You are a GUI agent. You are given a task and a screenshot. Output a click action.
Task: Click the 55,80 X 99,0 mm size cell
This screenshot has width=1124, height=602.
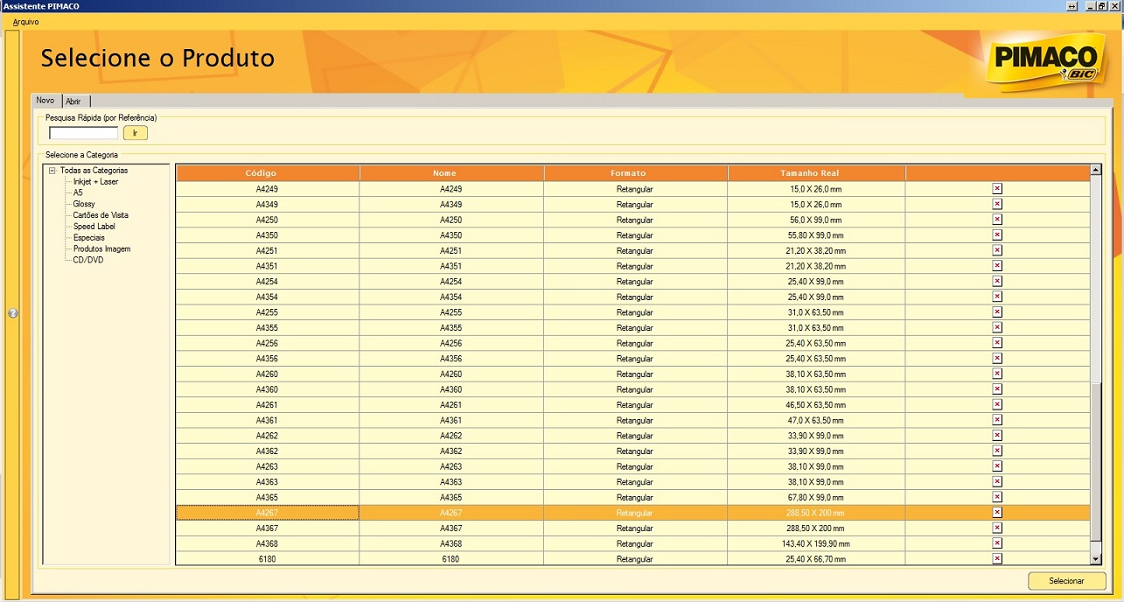tap(816, 235)
